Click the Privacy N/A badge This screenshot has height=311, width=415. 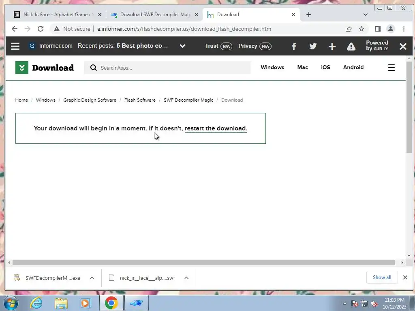255,46
